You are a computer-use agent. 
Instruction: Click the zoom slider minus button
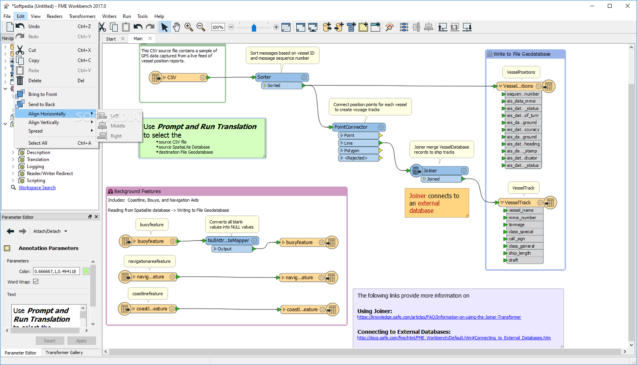pos(231,27)
